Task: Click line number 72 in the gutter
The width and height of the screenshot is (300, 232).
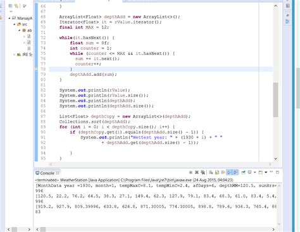Action: [43, 38]
